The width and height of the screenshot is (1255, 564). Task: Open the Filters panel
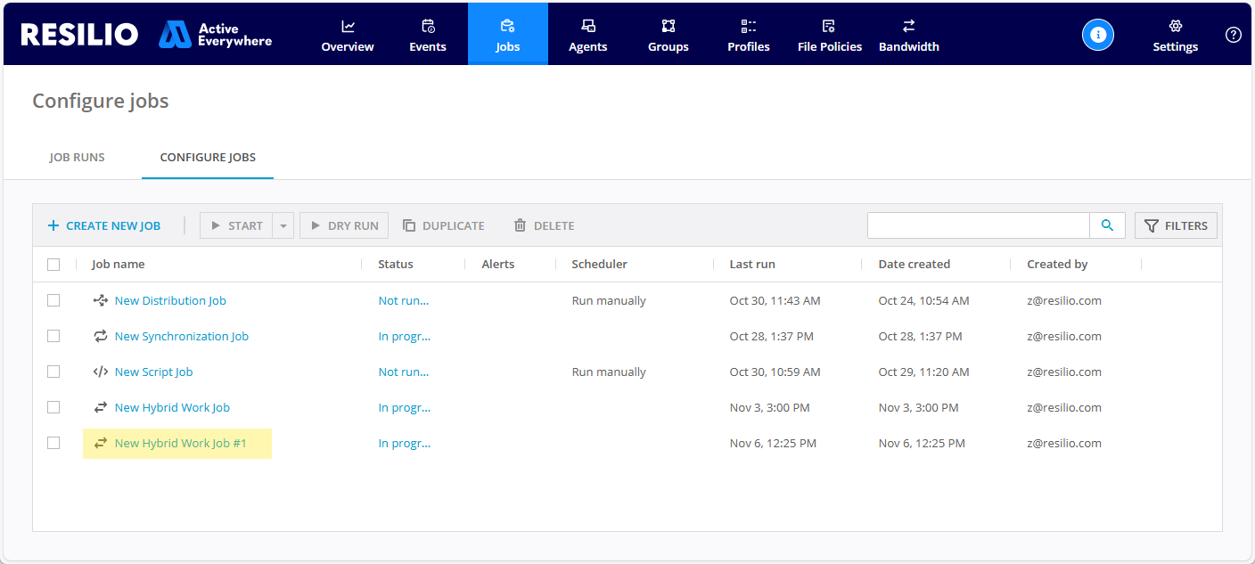[x=1175, y=226]
